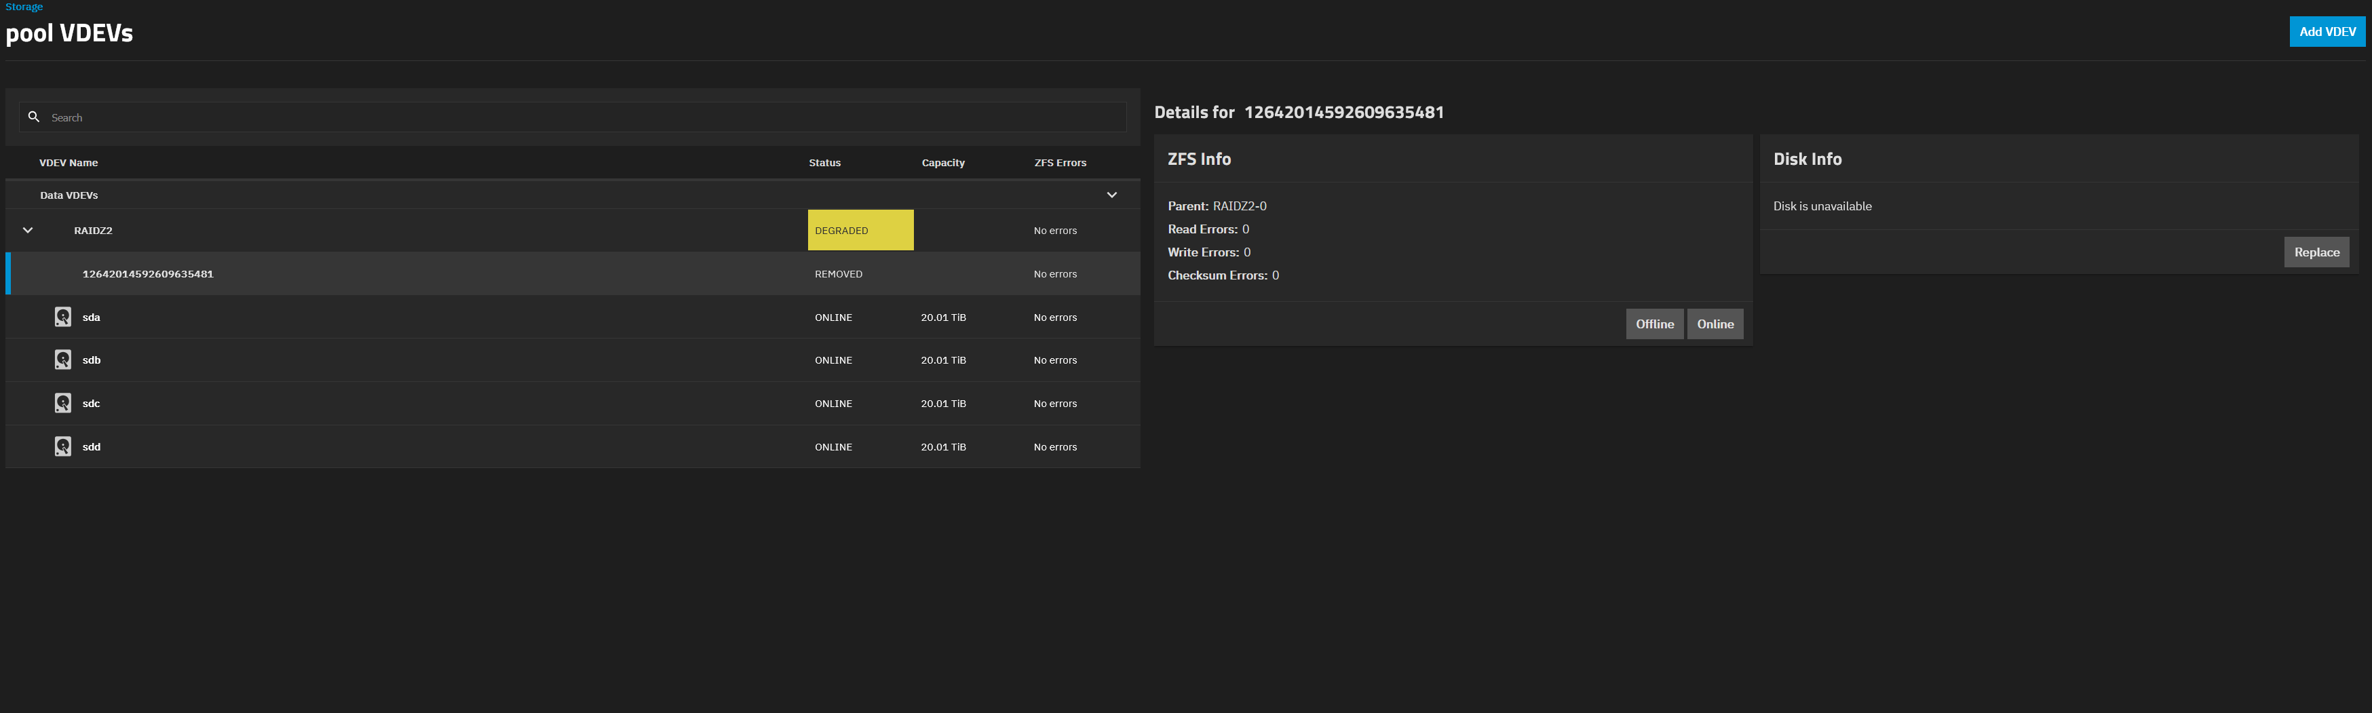This screenshot has width=2372, height=713.
Task: Go back to Storage breadcrumb
Action: [x=24, y=7]
